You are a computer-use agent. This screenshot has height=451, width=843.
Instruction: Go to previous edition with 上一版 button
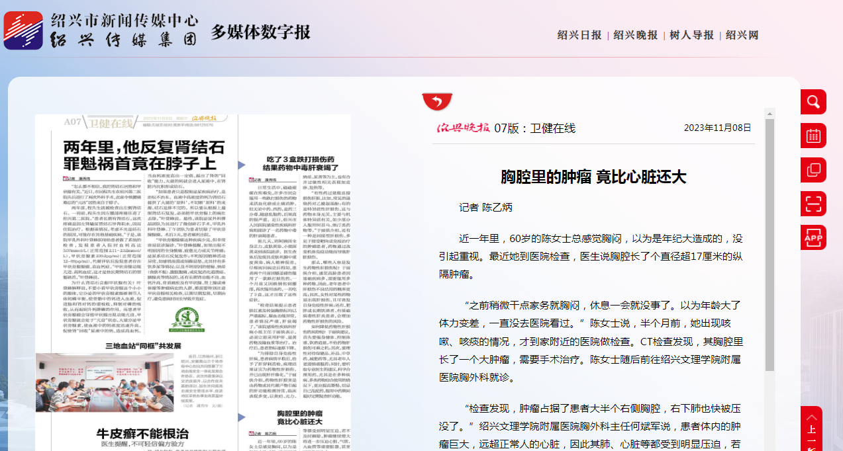pos(812,430)
